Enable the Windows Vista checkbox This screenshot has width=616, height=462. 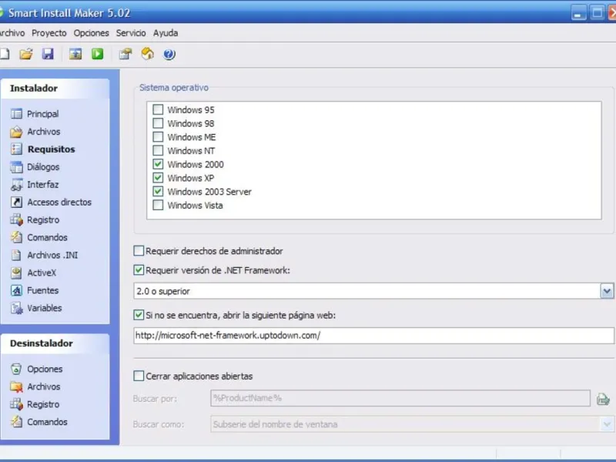tap(158, 205)
